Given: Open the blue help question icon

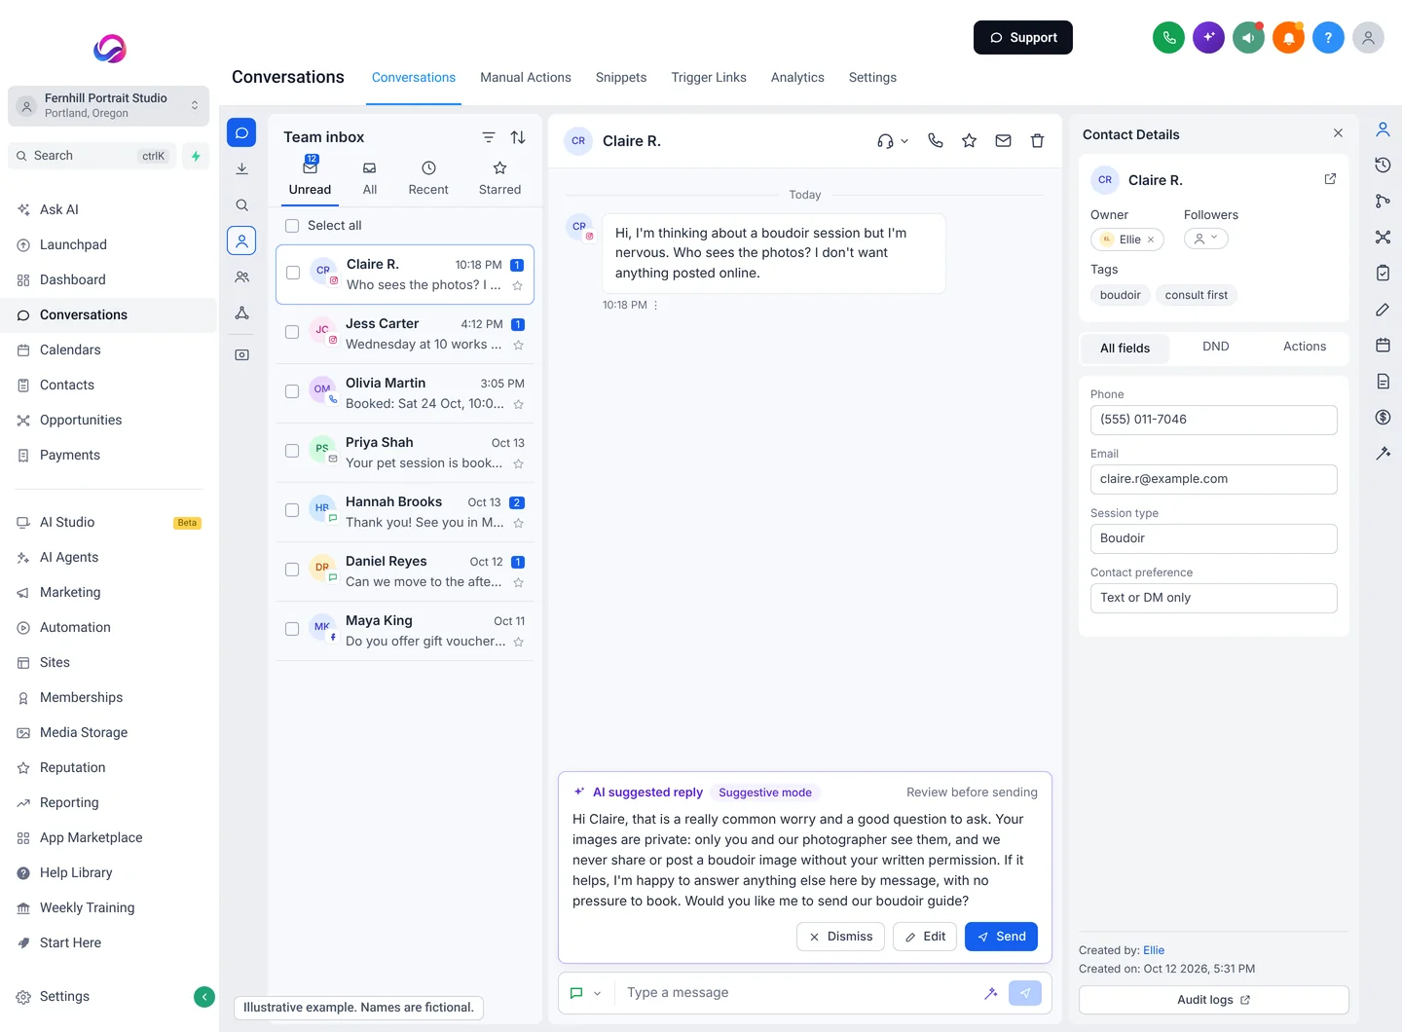Looking at the screenshot, I should click(1328, 38).
